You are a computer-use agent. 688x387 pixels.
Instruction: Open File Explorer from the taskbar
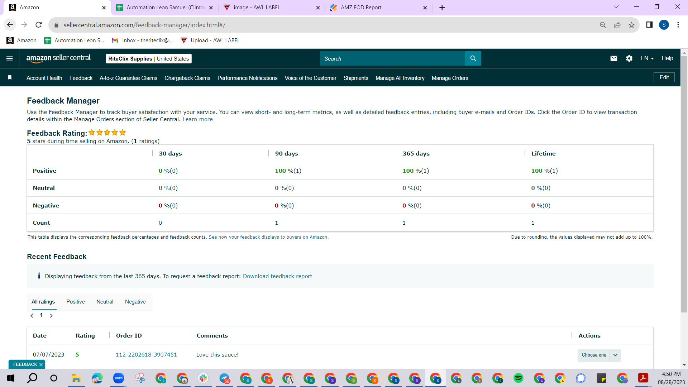pyautogui.click(x=76, y=378)
